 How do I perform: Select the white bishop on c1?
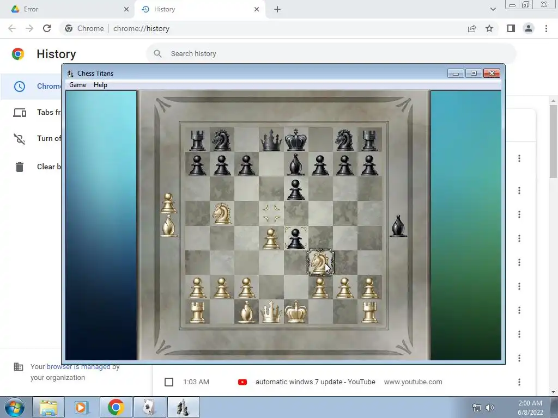tap(246, 312)
